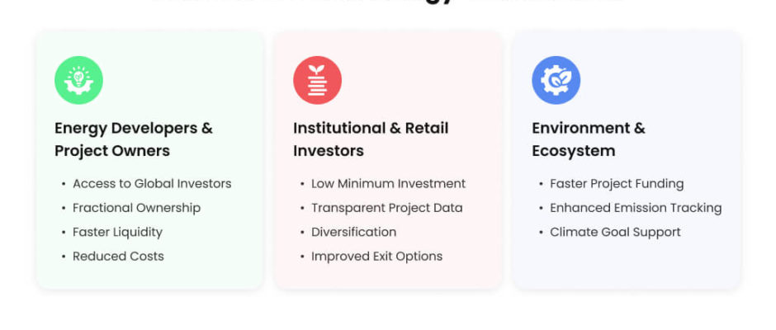This screenshot has width=776, height=330.
Task: Select Faster Liquidity list item
Action: (117, 232)
